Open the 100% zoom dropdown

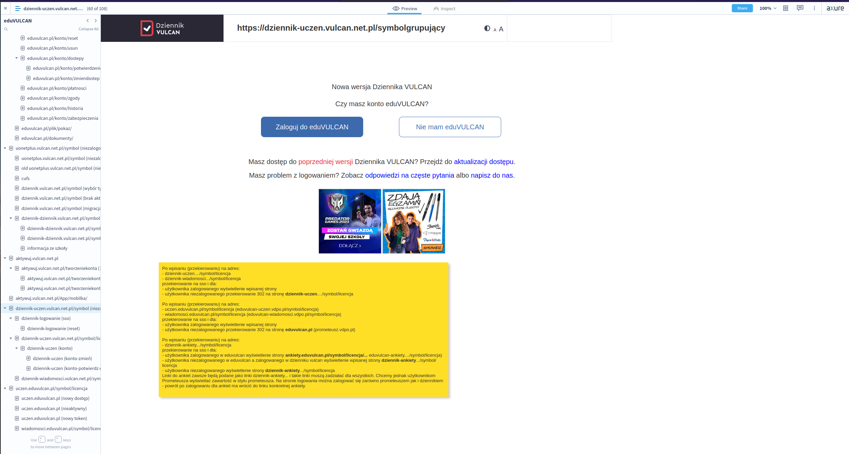coord(768,9)
